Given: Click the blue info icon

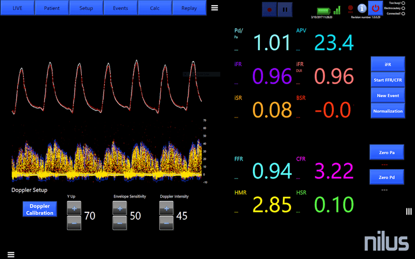Looking at the screenshot, I should [x=362, y=9].
